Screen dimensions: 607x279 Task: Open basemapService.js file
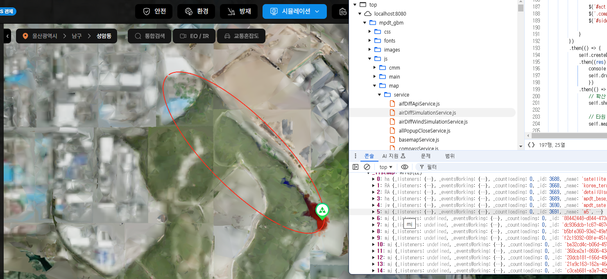coord(419,139)
